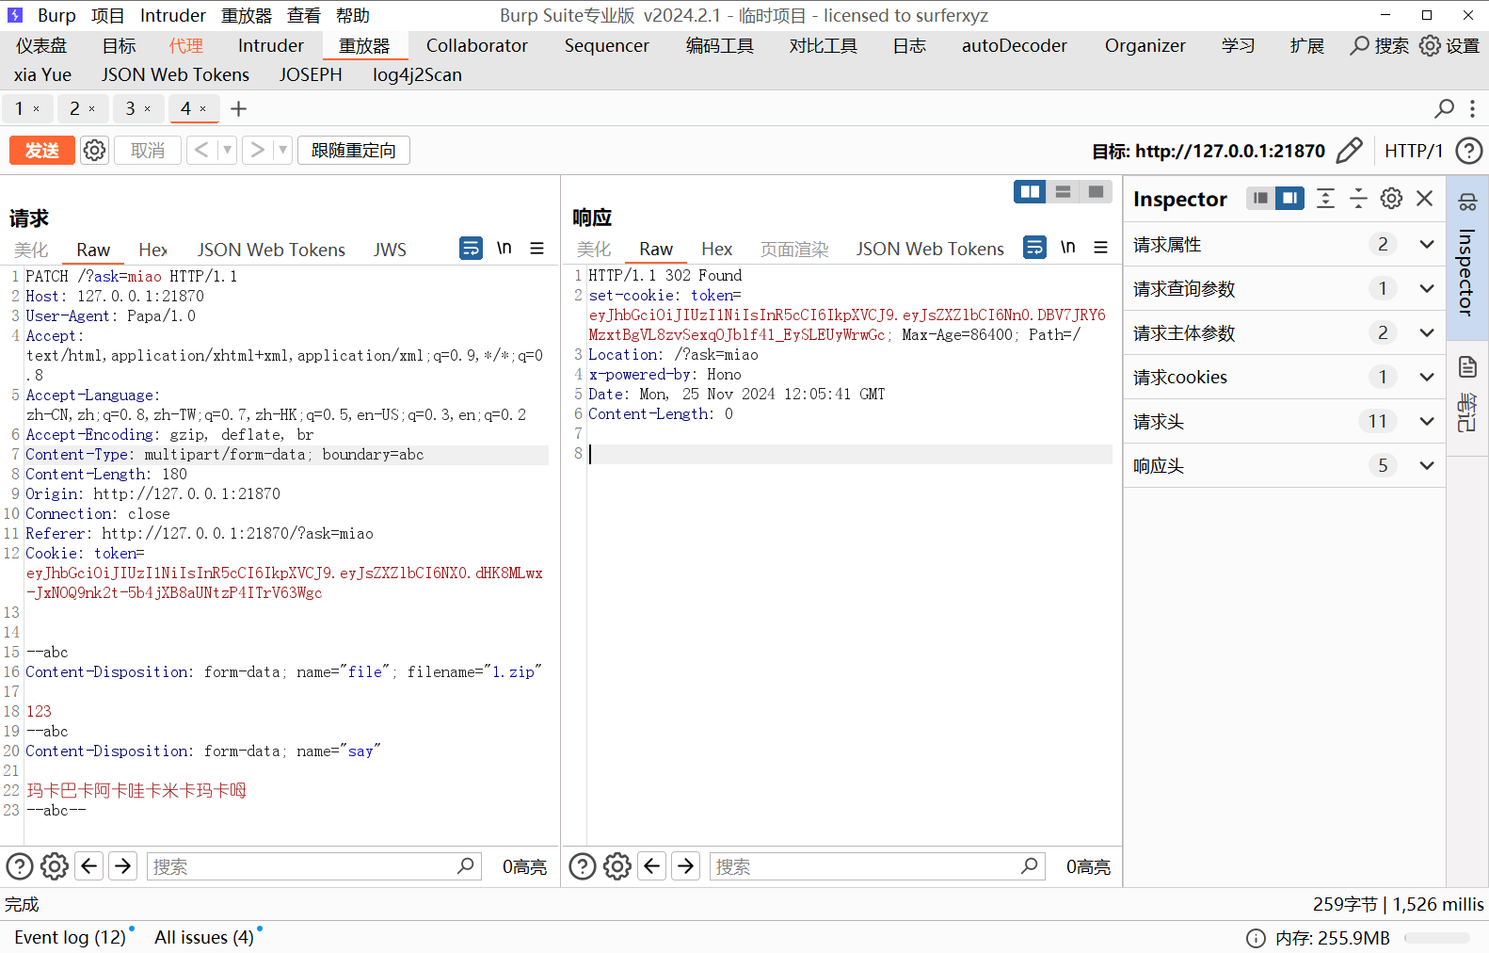Screen dimensions: 1489x953
Task: Go to previous request search match
Action: [x=89, y=865]
